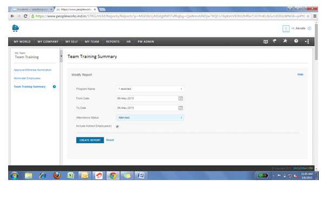Click the flag icon in navigation bar

point(274,41)
